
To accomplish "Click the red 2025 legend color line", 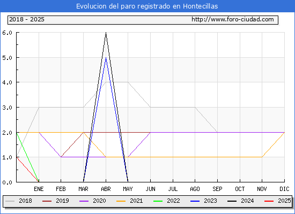I will coord(269,201).
